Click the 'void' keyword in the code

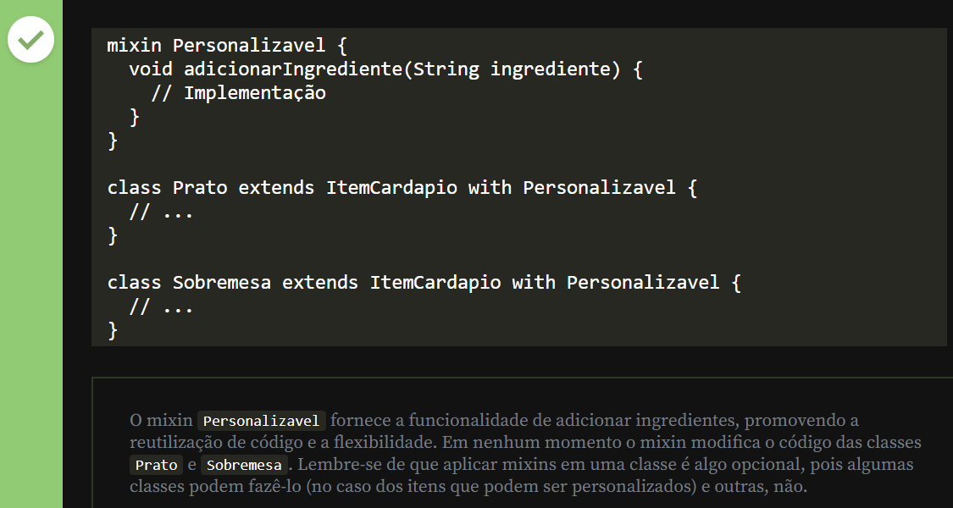[x=151, y=69]
